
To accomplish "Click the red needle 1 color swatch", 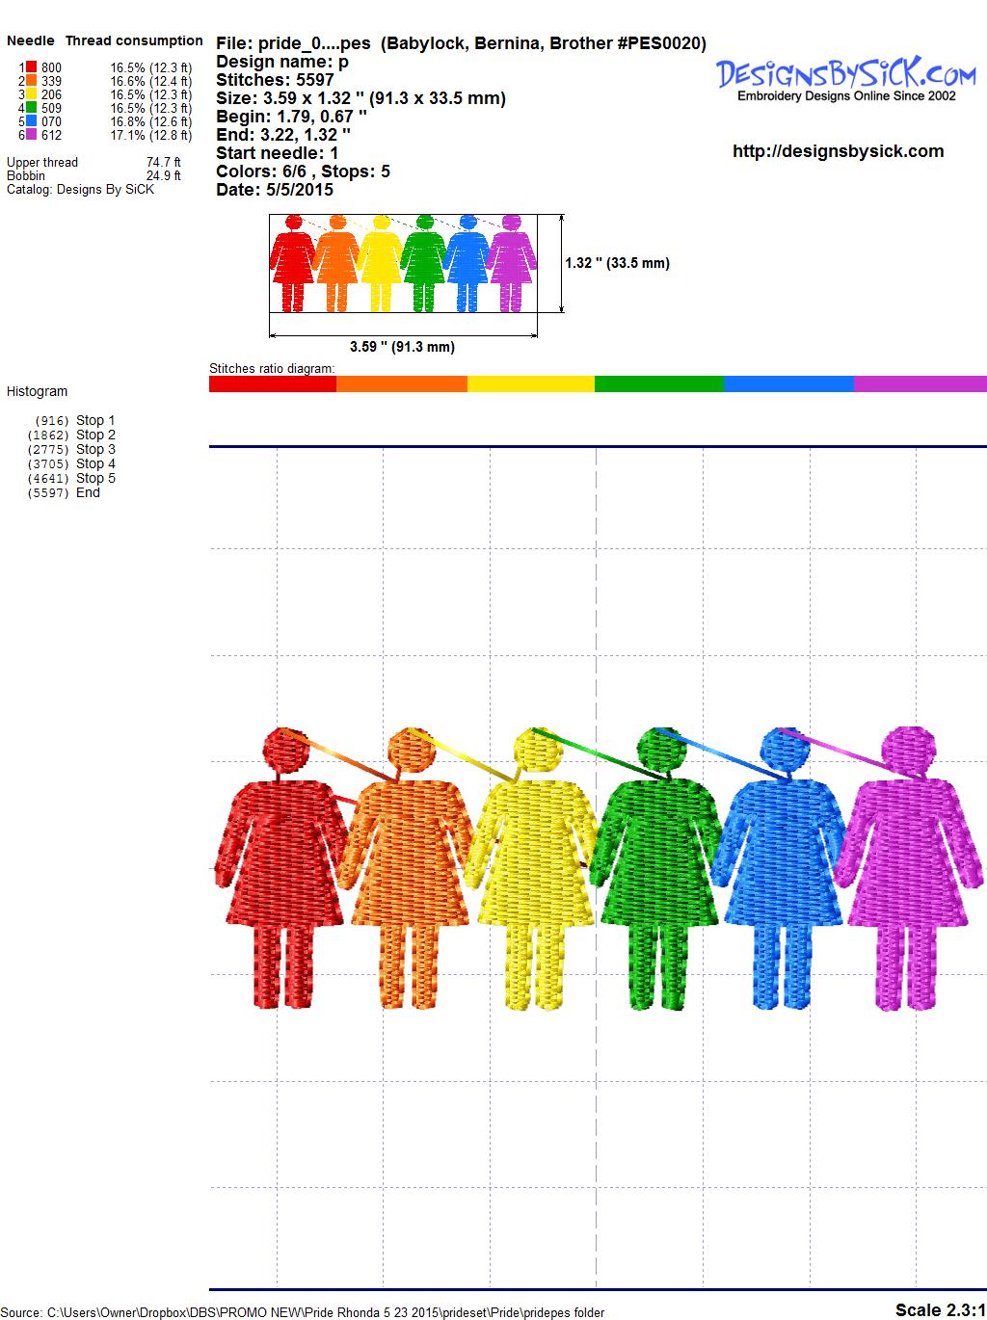I will coord(32,67).
